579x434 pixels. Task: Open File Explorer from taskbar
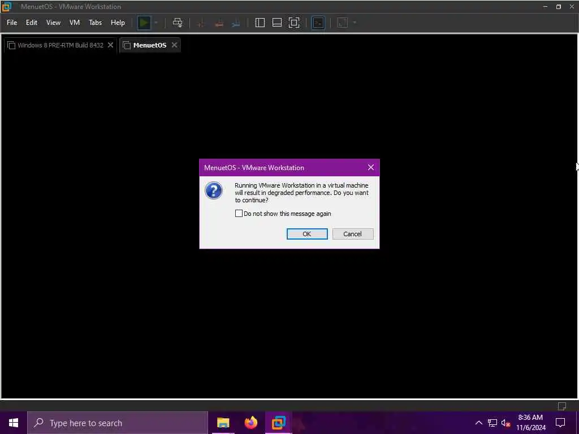[223, 423]
